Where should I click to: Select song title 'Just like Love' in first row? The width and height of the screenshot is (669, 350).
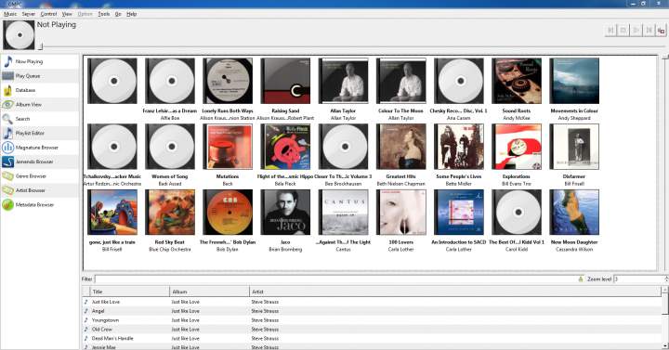click(x=106, y=302)
